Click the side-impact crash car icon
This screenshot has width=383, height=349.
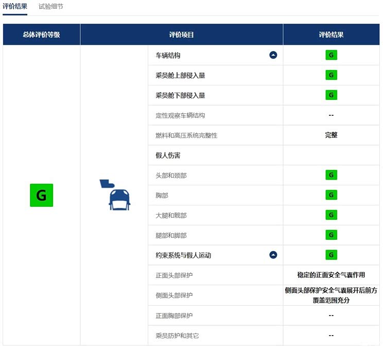point(115,195)
